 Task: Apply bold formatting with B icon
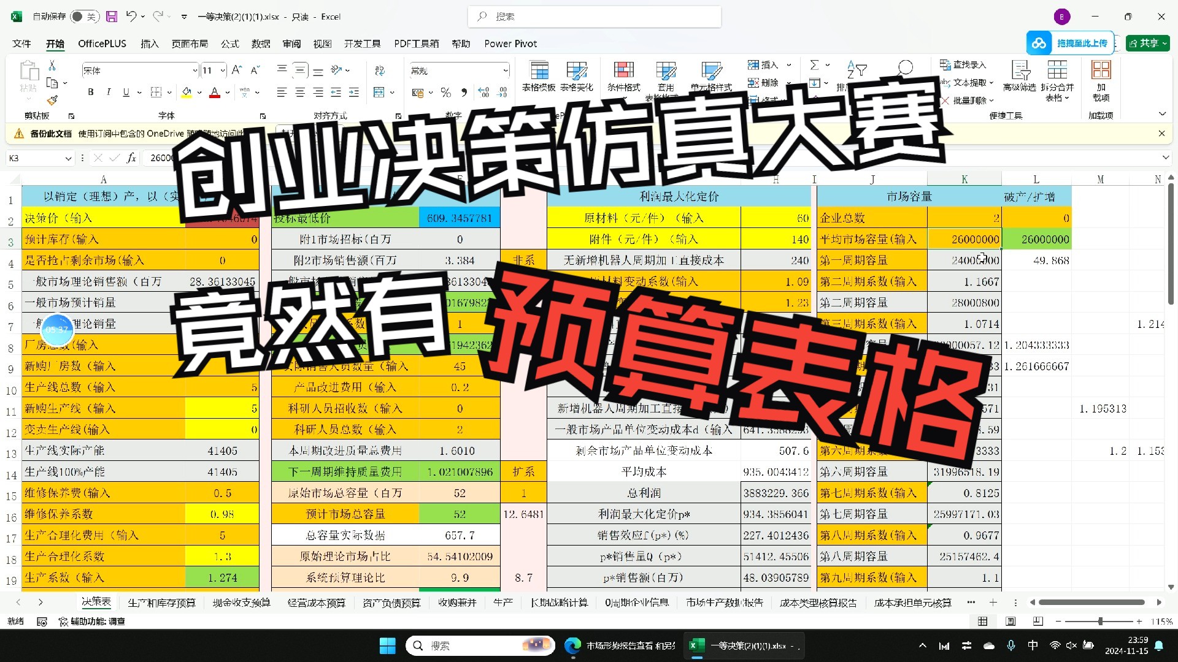[91, 92]
